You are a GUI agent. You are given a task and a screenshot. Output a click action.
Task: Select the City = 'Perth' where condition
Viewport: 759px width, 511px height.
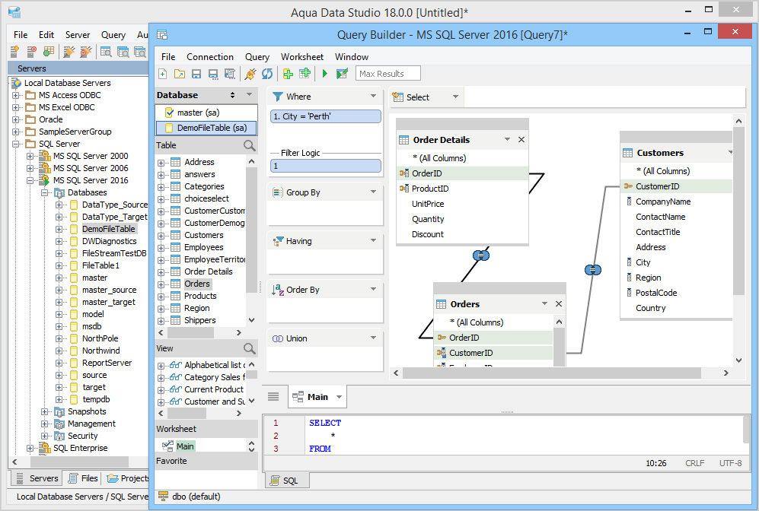(x=326, y=116)
